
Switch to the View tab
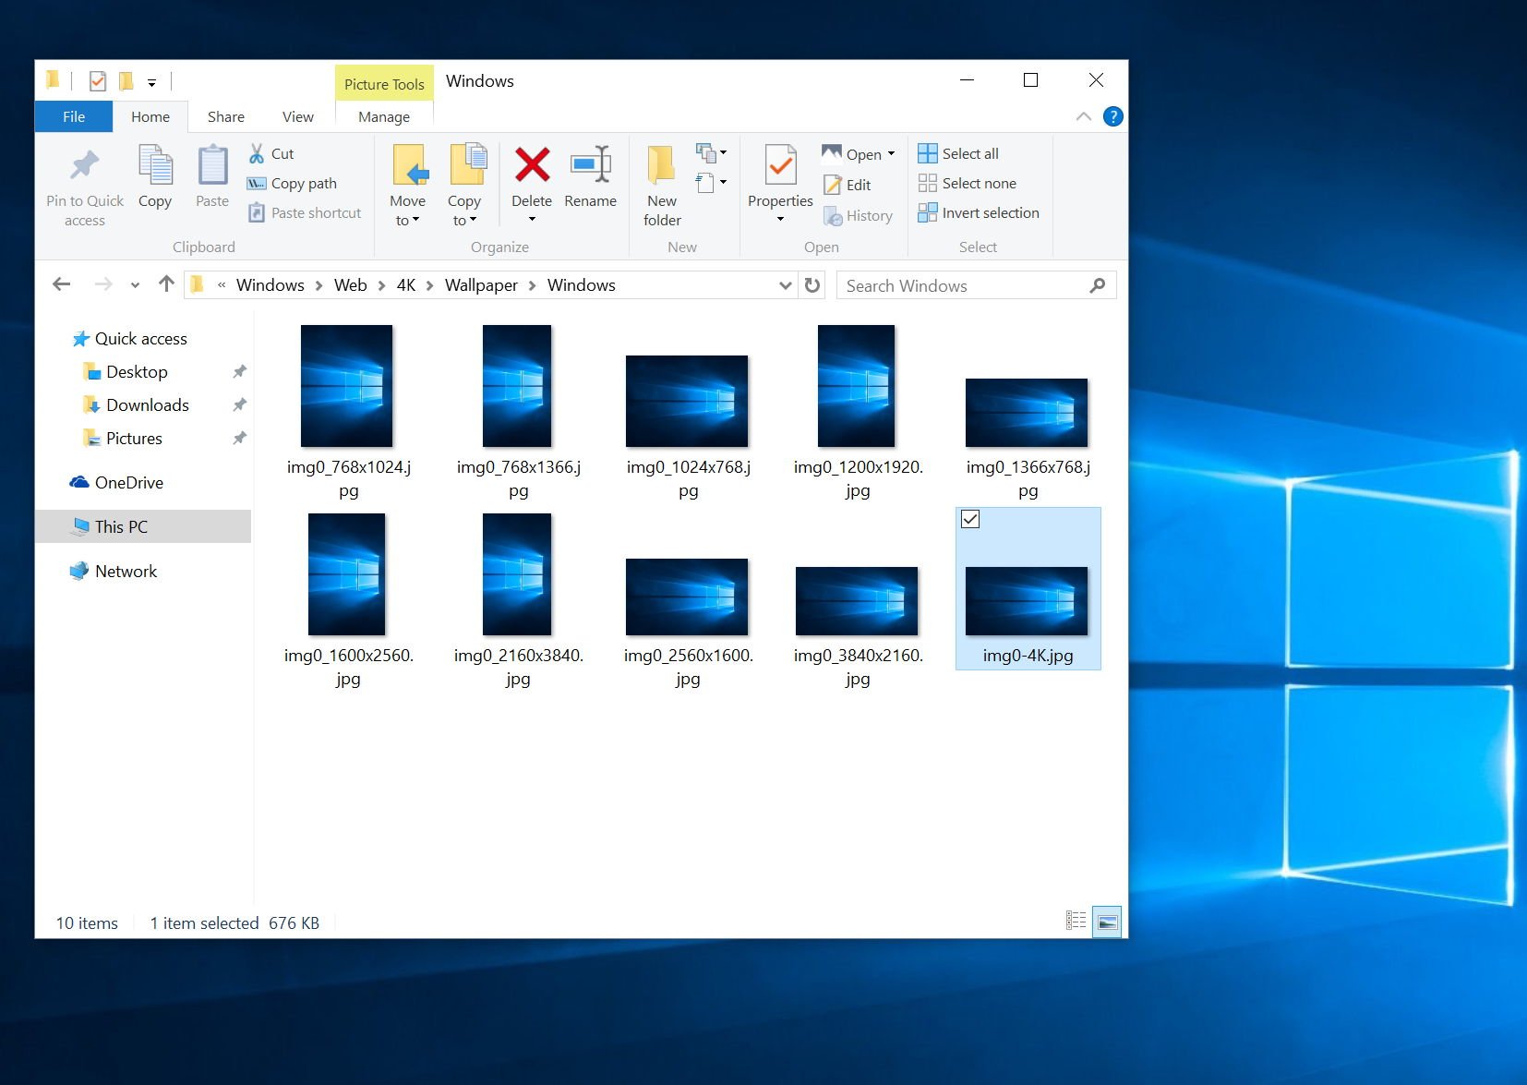pyautogui.click(x=298, y=116)
